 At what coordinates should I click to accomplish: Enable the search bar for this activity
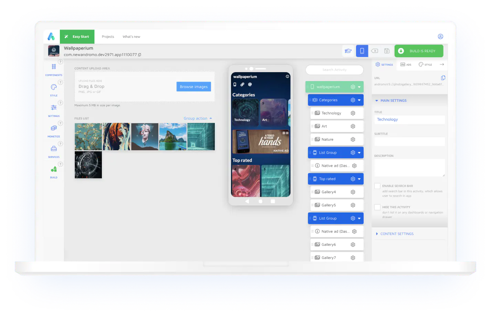(x=377, y=186)
